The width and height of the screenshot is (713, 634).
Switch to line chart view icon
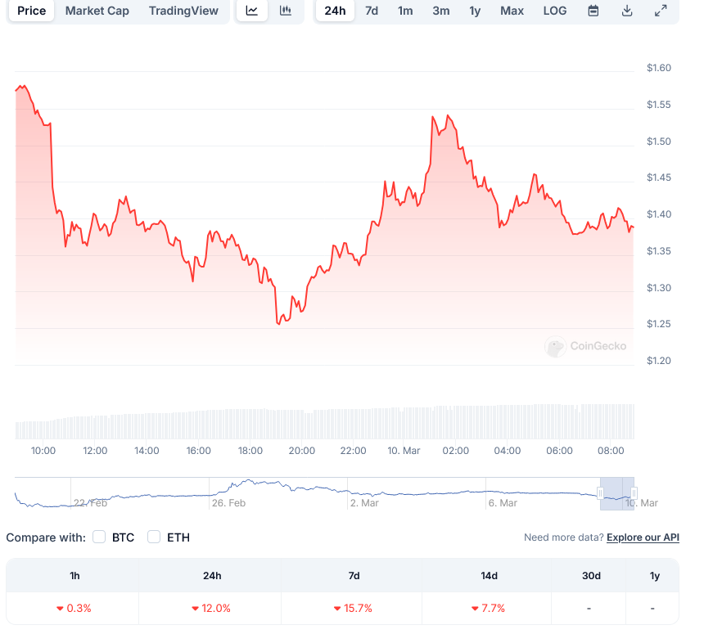click(x=252, y=11)
